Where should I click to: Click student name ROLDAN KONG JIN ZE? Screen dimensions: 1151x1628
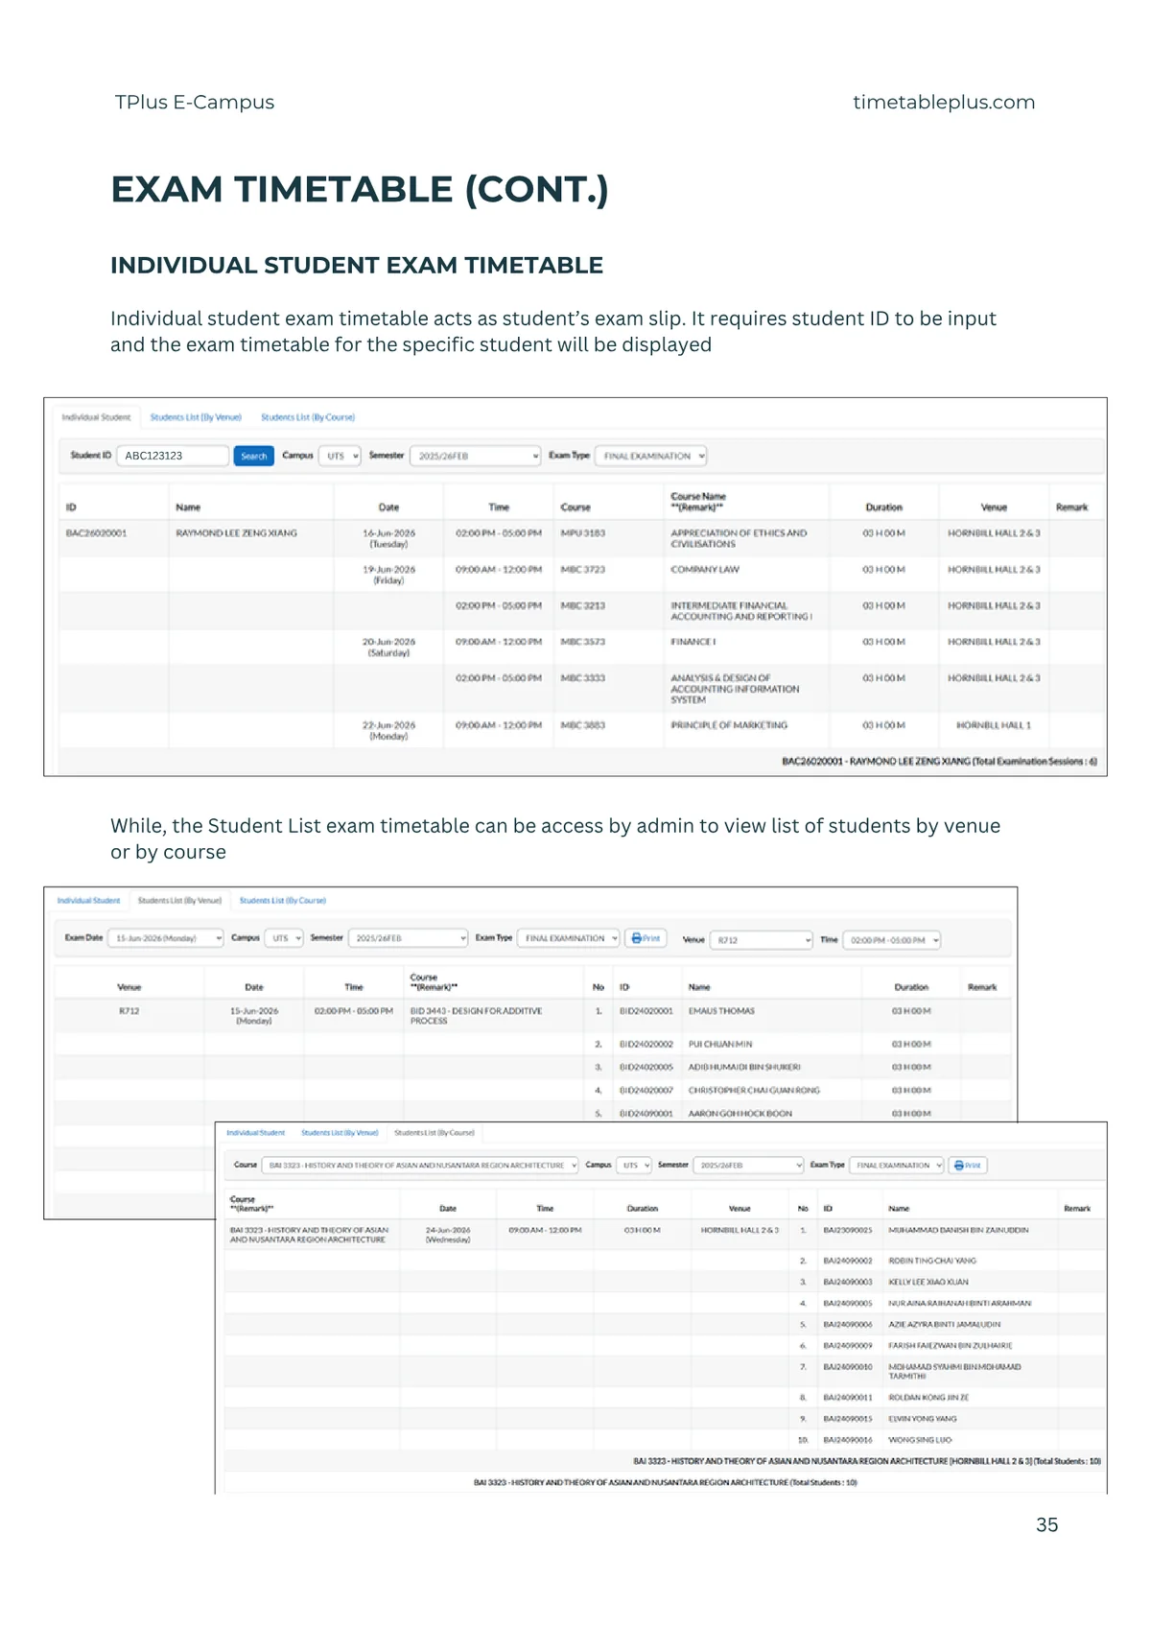pyautogui.click(x=928, y=1398)
